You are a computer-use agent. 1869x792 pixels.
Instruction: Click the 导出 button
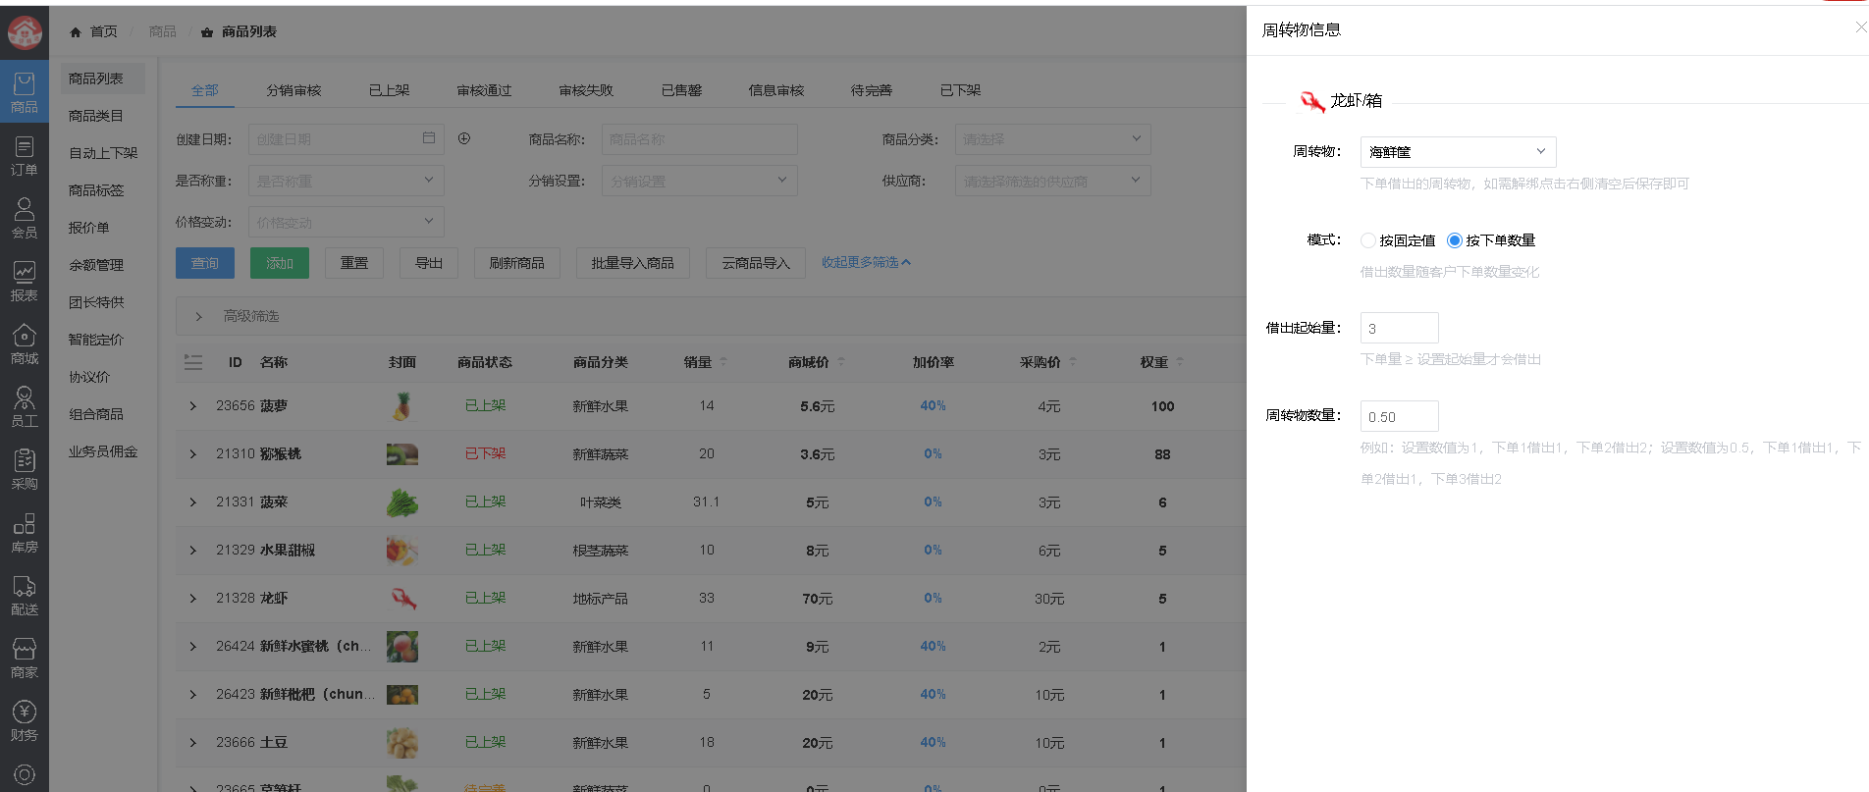(429, 263)
